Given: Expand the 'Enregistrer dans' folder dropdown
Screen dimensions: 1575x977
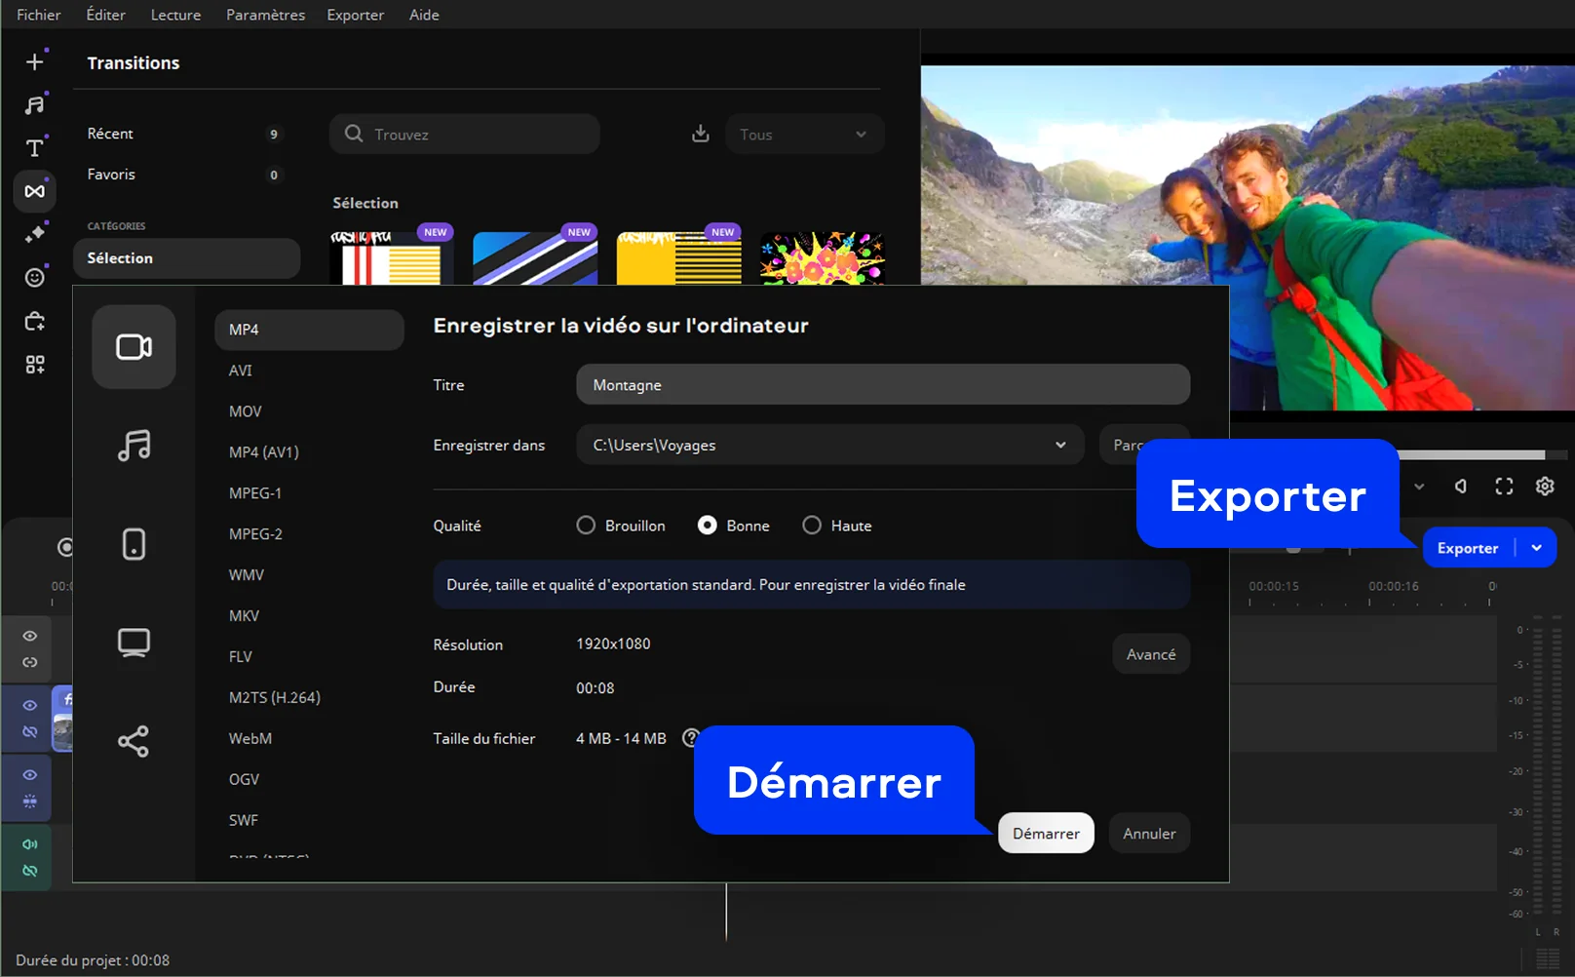Looking at the screenshot, I should pos(1060,446).
